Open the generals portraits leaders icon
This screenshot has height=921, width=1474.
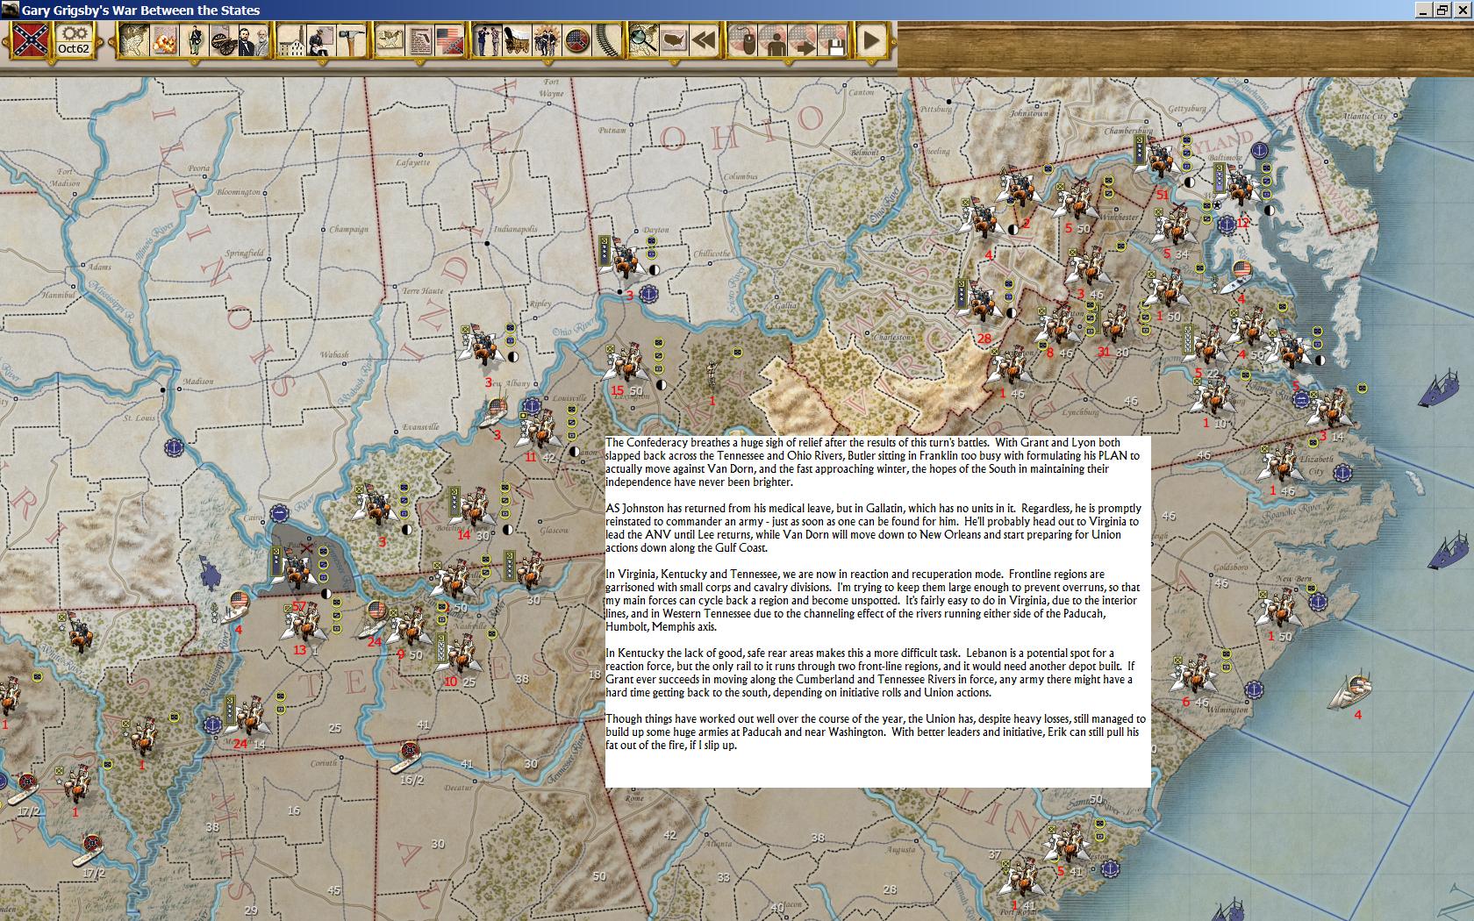[253, 40]
